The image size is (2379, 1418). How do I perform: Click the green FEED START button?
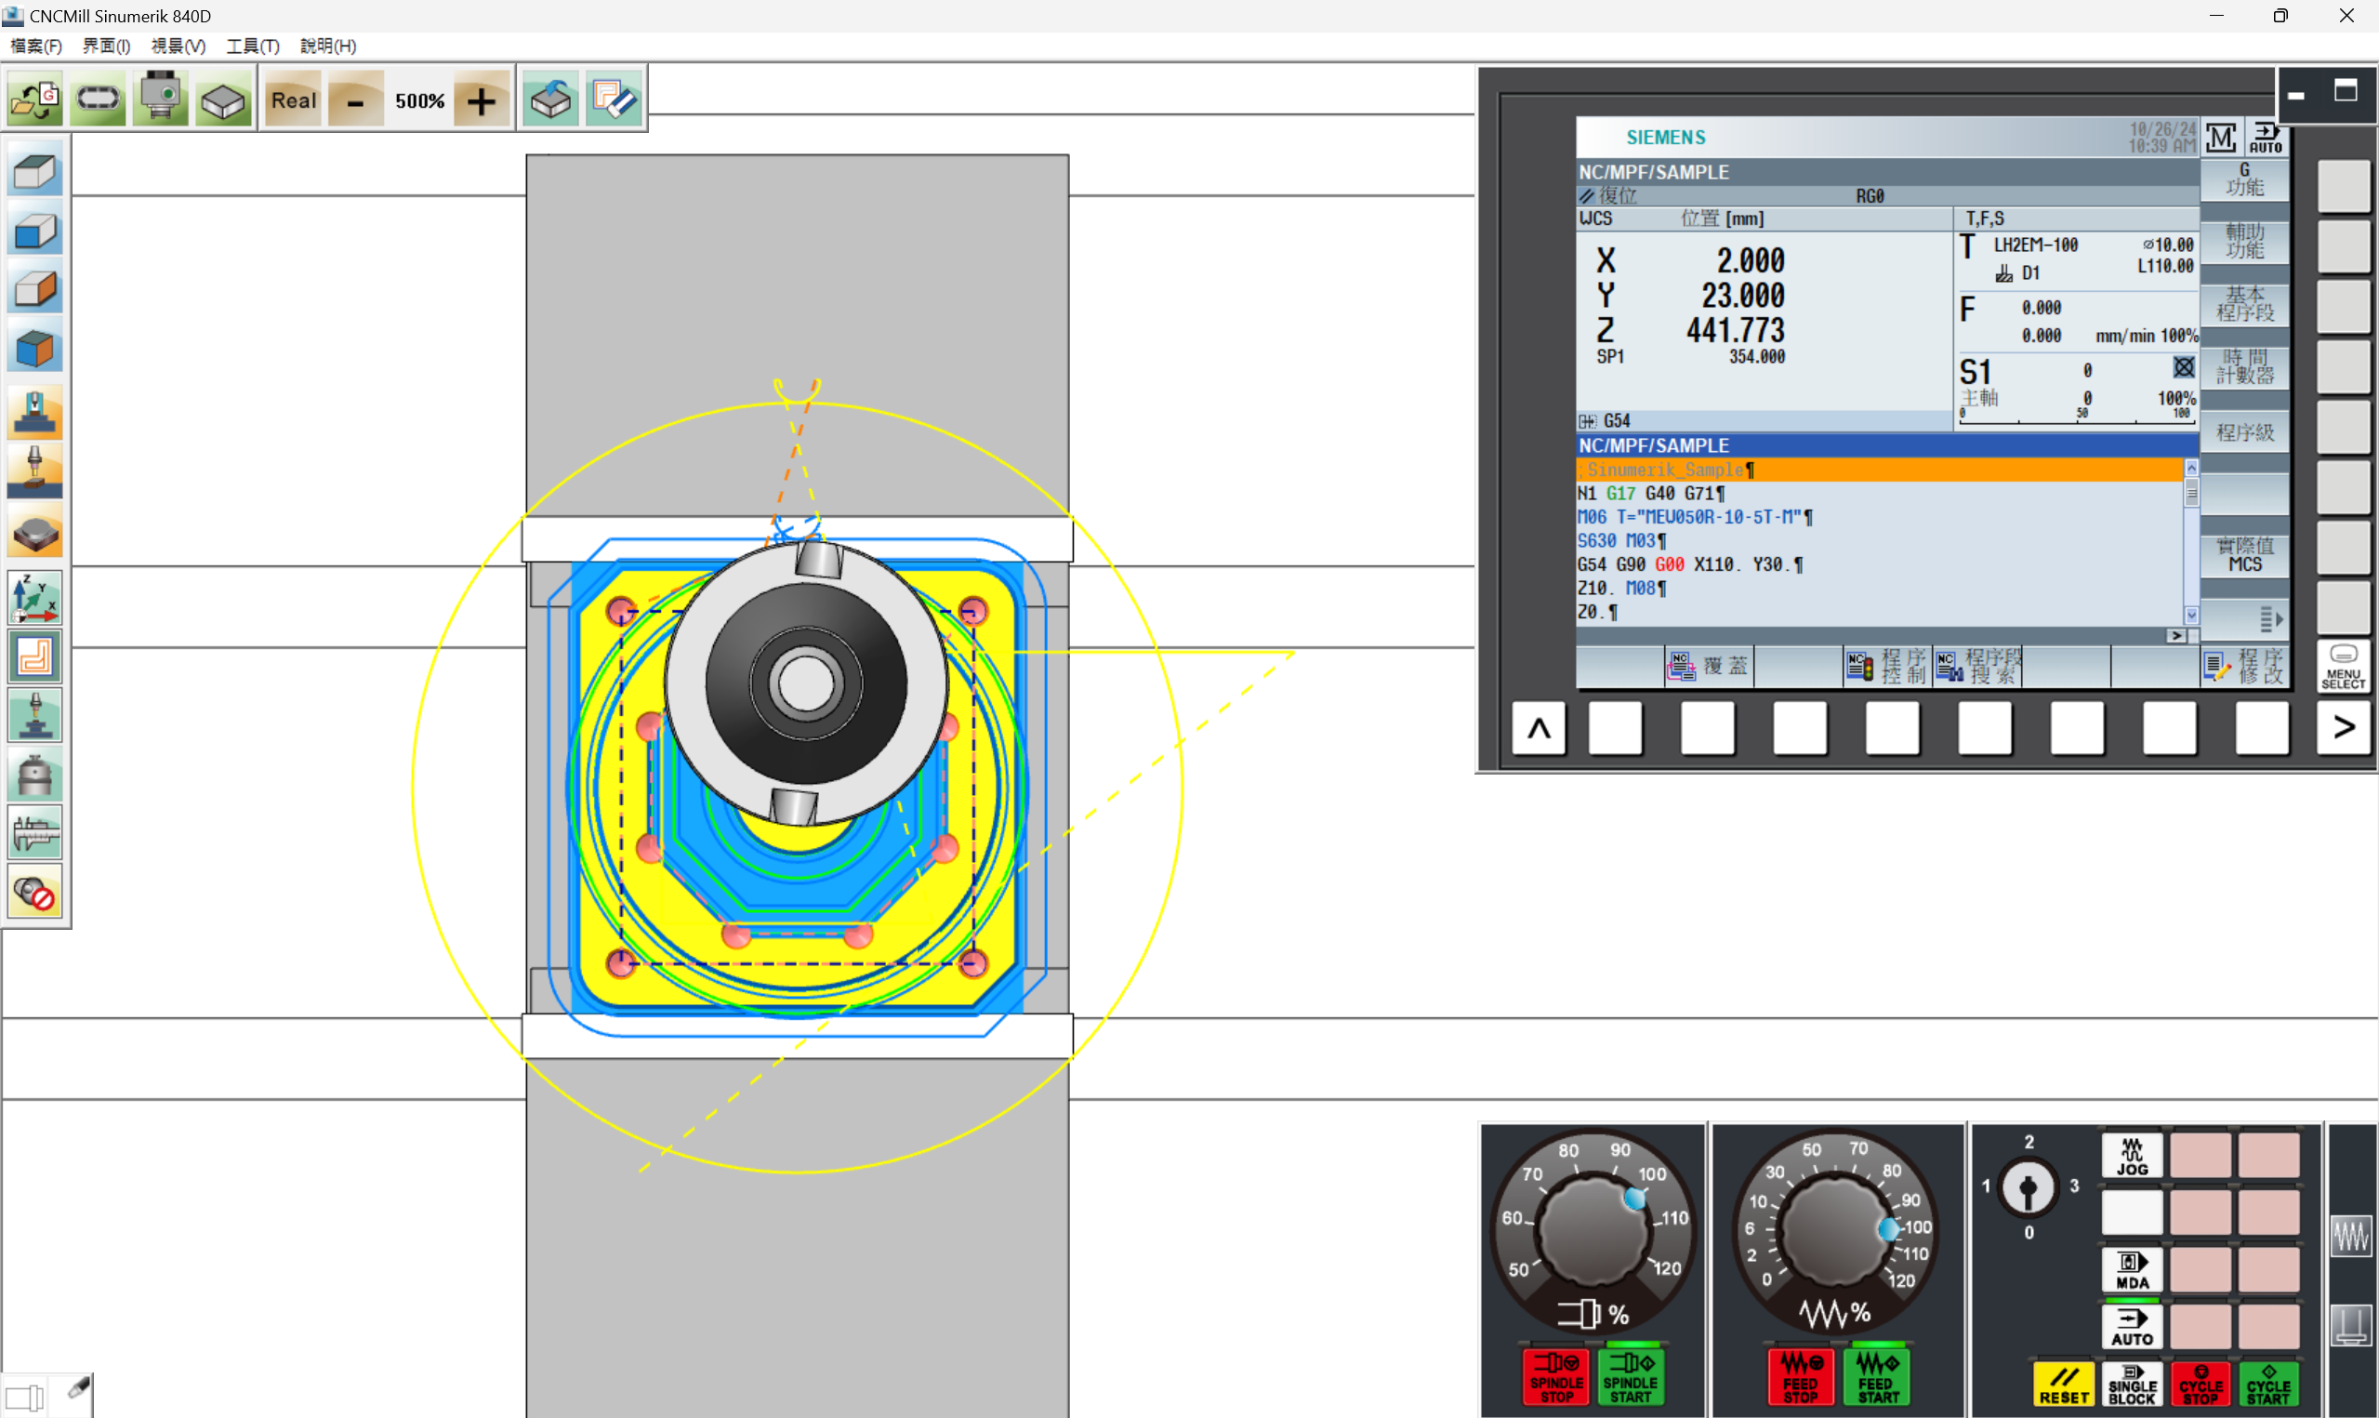[1877, 1377]
